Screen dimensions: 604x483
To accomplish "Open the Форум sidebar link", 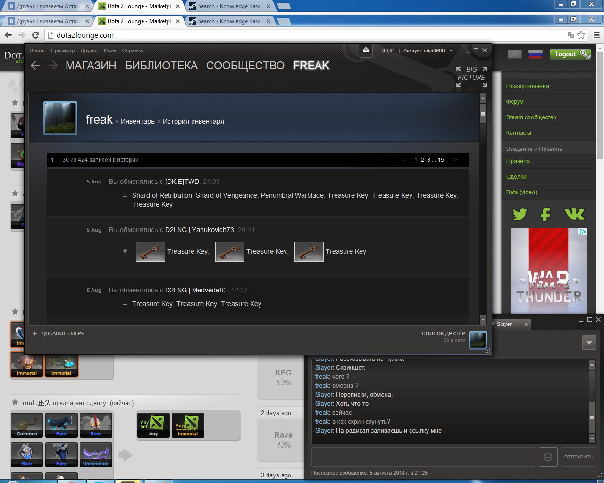I will coord(515,102).
